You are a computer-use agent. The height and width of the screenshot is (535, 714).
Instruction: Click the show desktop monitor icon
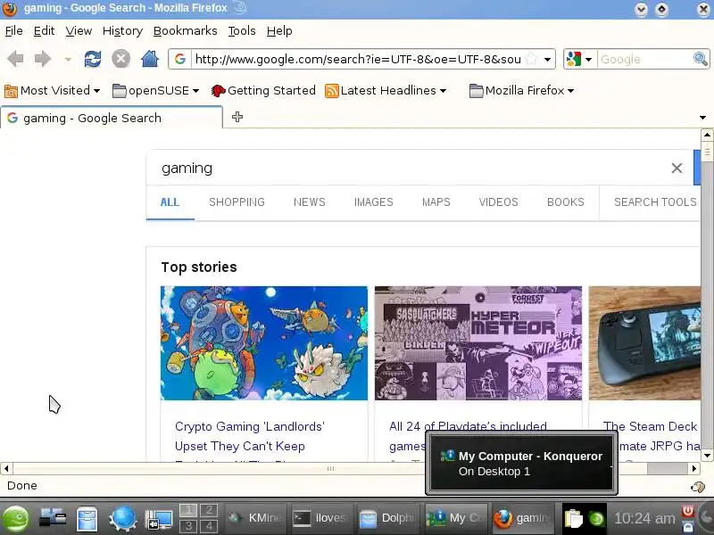[158, 520]
